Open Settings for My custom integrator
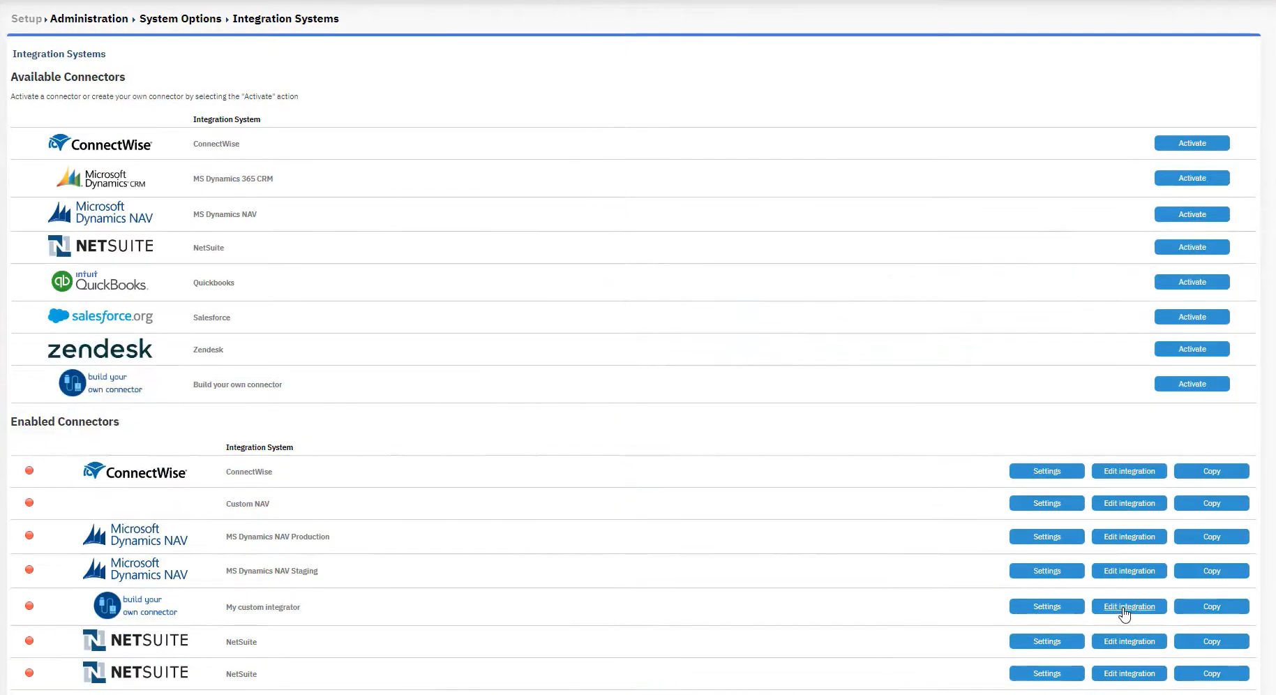Screen dimensions: 1276x695 [x=1046, y=606]
